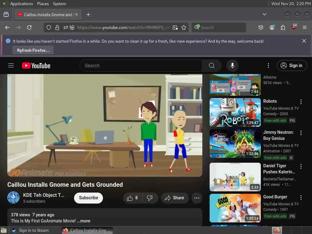This screenshot has height=234, width=312.
Task: Open the Places menu
Action: point(43,4)
